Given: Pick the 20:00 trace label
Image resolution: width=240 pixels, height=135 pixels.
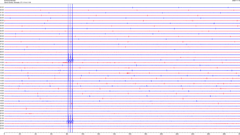Looking at the screenshot, I should 2,111.
